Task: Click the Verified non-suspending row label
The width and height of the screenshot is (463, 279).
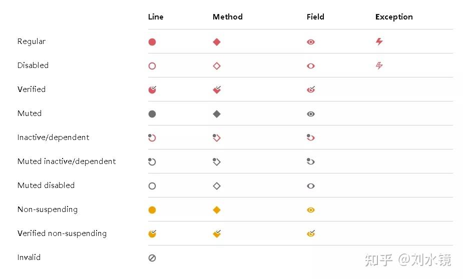Action: click(x=62, y=233)
